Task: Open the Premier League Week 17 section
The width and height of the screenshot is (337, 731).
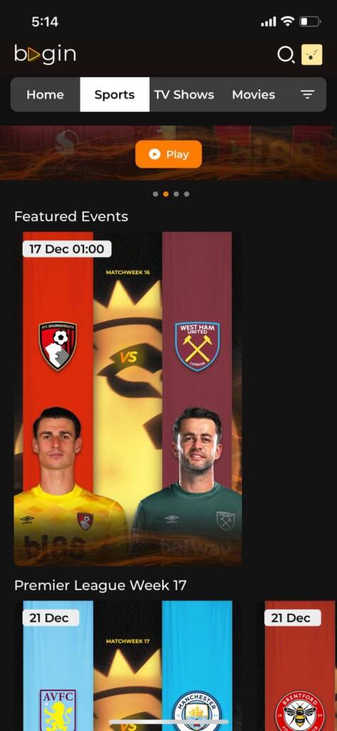Action: (x=100, y=585)
